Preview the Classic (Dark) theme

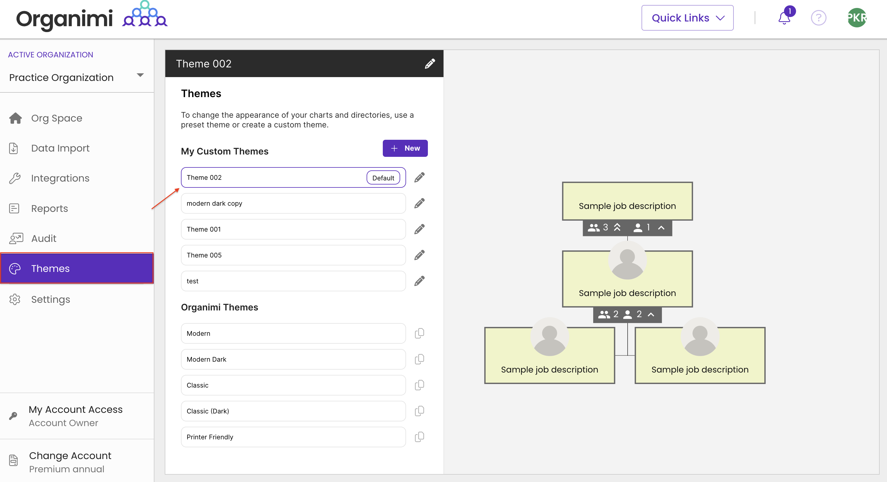293,411
